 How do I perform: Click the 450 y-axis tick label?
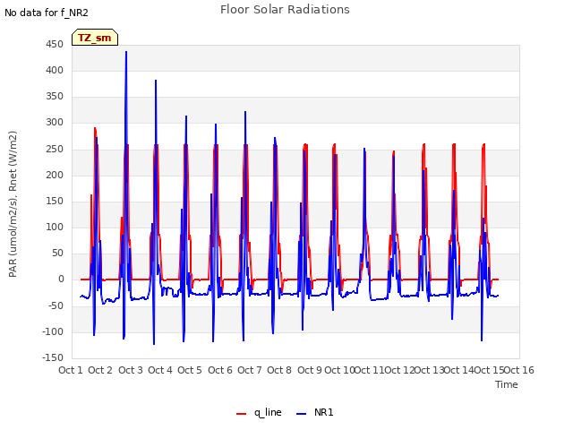(x=55, y=45)
